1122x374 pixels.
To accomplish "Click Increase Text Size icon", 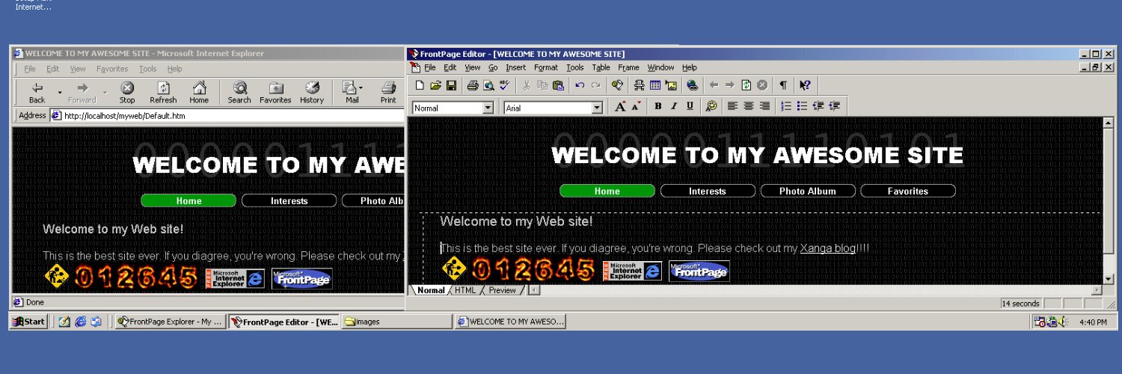I will (620, 107).
